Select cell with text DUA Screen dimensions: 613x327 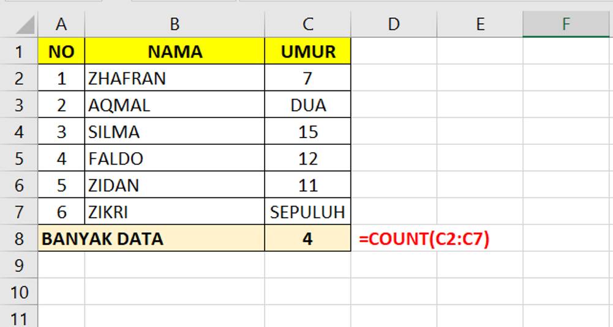pos(307,105)
